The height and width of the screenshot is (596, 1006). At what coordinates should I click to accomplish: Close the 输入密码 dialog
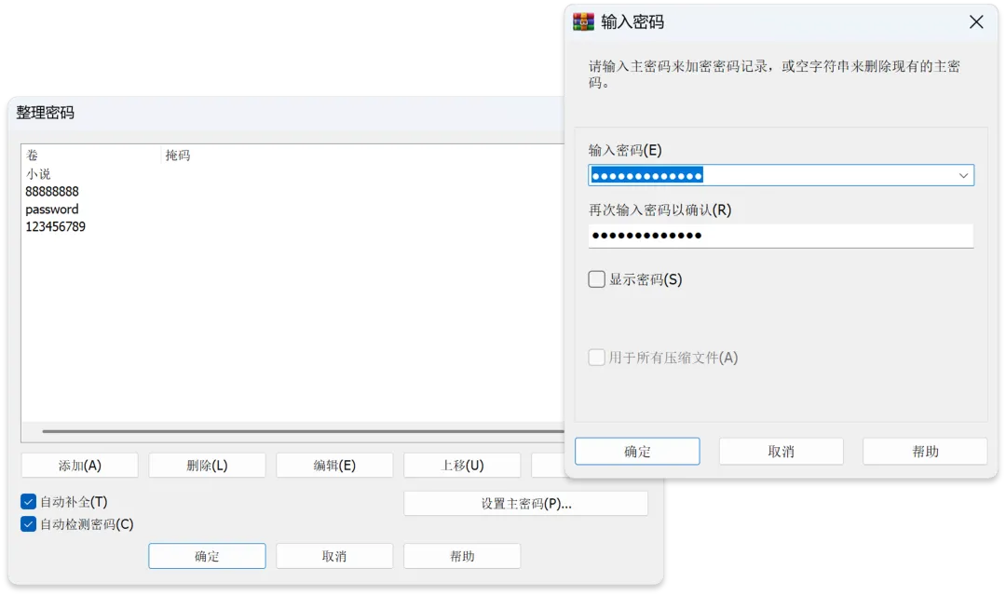pyautogui.click(x=975, y=22)
